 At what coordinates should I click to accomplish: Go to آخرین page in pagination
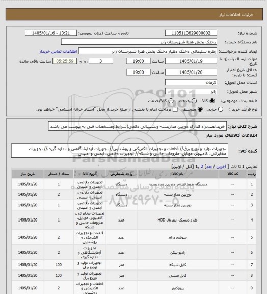[x=221, y=167]
